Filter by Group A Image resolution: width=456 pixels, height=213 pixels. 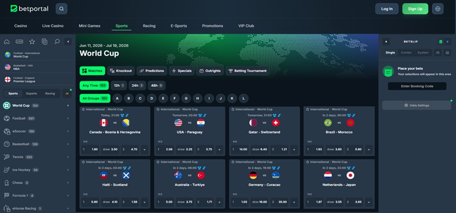[x=117, y=98]
